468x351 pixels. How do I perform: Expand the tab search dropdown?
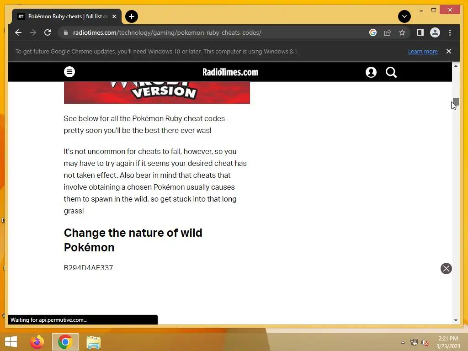click(404, 16)
